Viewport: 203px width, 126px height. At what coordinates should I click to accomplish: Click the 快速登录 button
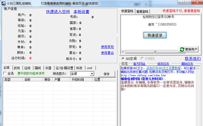click(155, 35)
